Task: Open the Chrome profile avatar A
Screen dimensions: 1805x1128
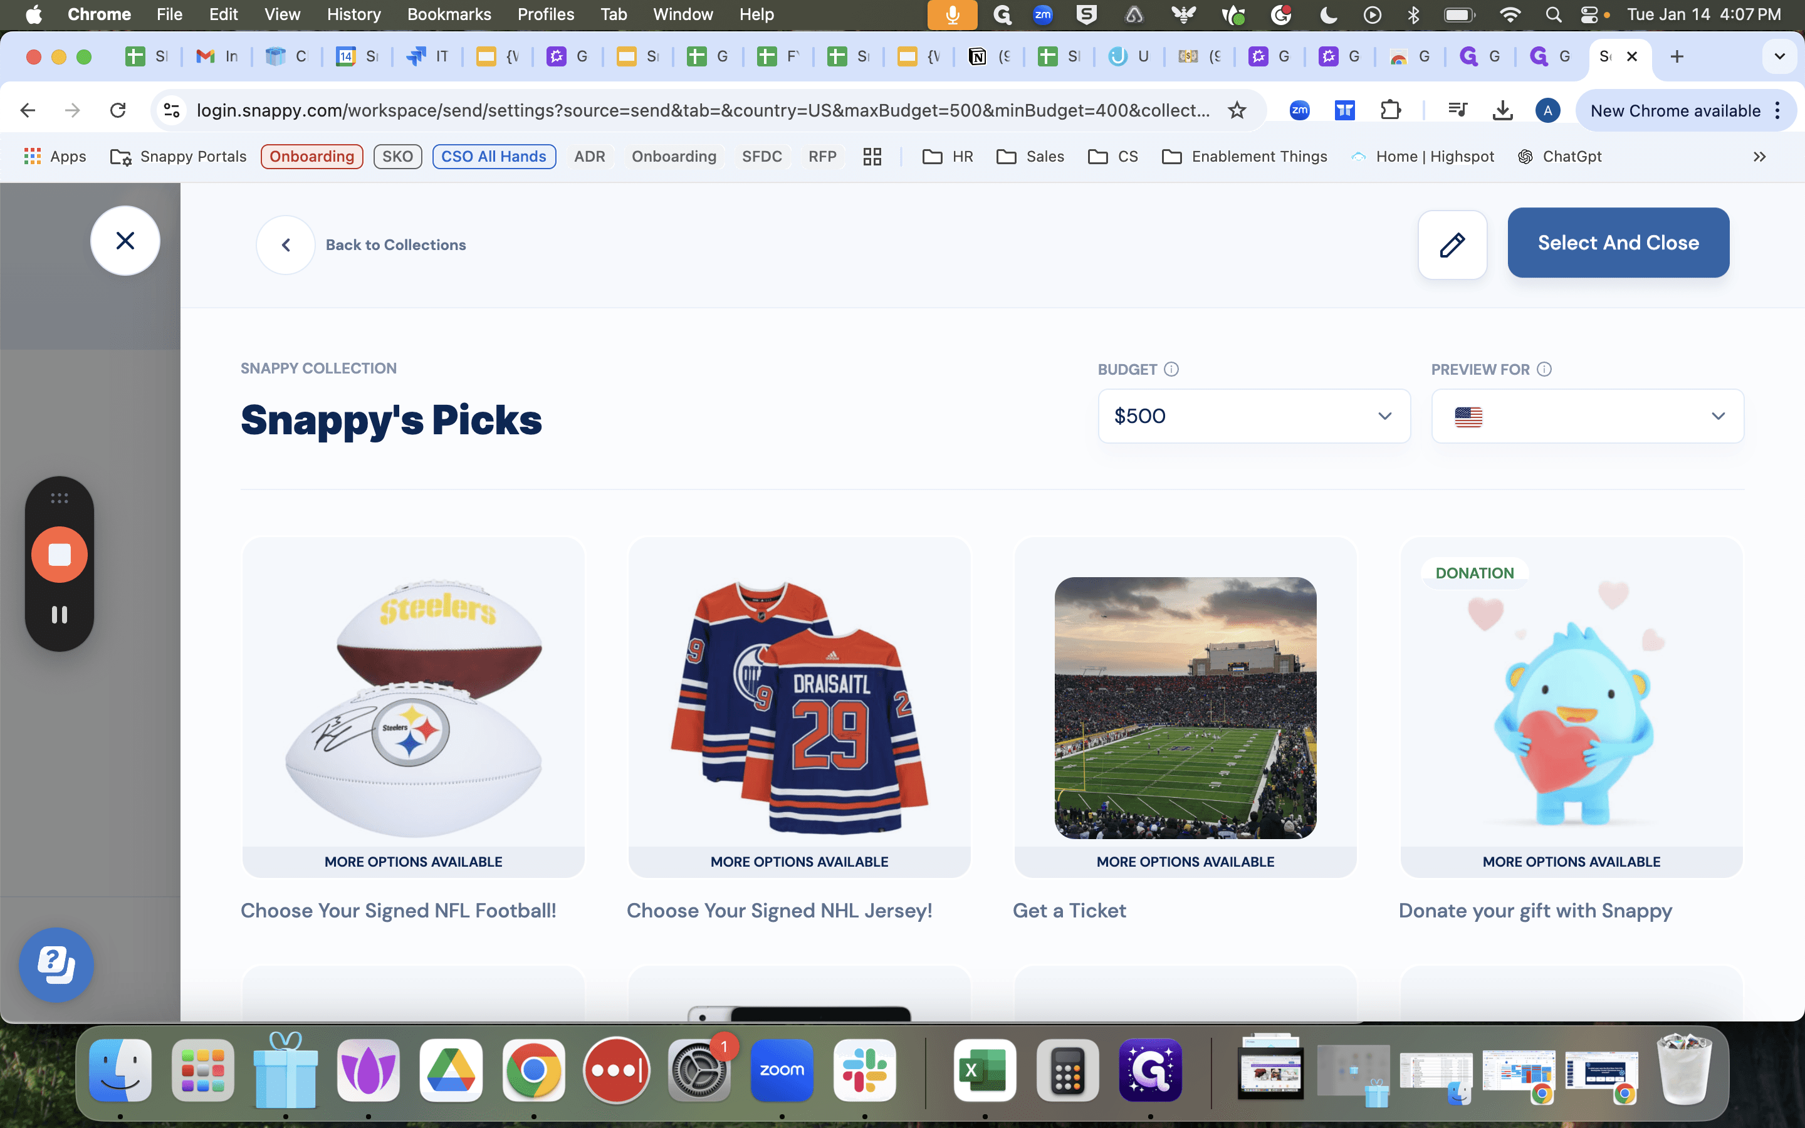Action: 1547,110
